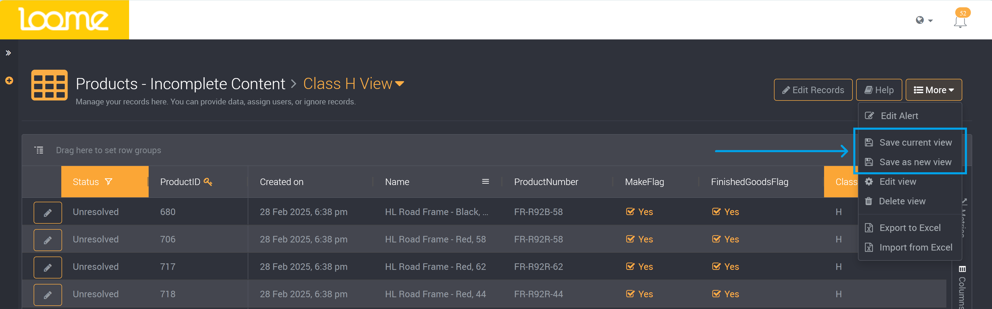Click the Status column filter icon

click(108, 181)
